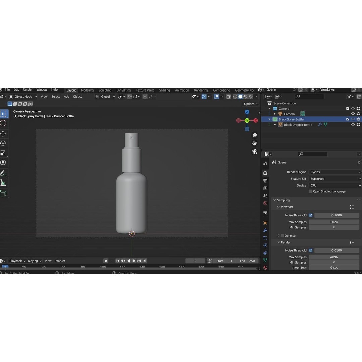This screenshot has height=362, width=362.
Task: Pin the Scene properties panel
Action: [x=359, y=162]
